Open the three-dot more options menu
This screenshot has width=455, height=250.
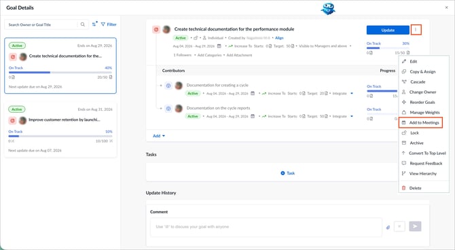416,30
